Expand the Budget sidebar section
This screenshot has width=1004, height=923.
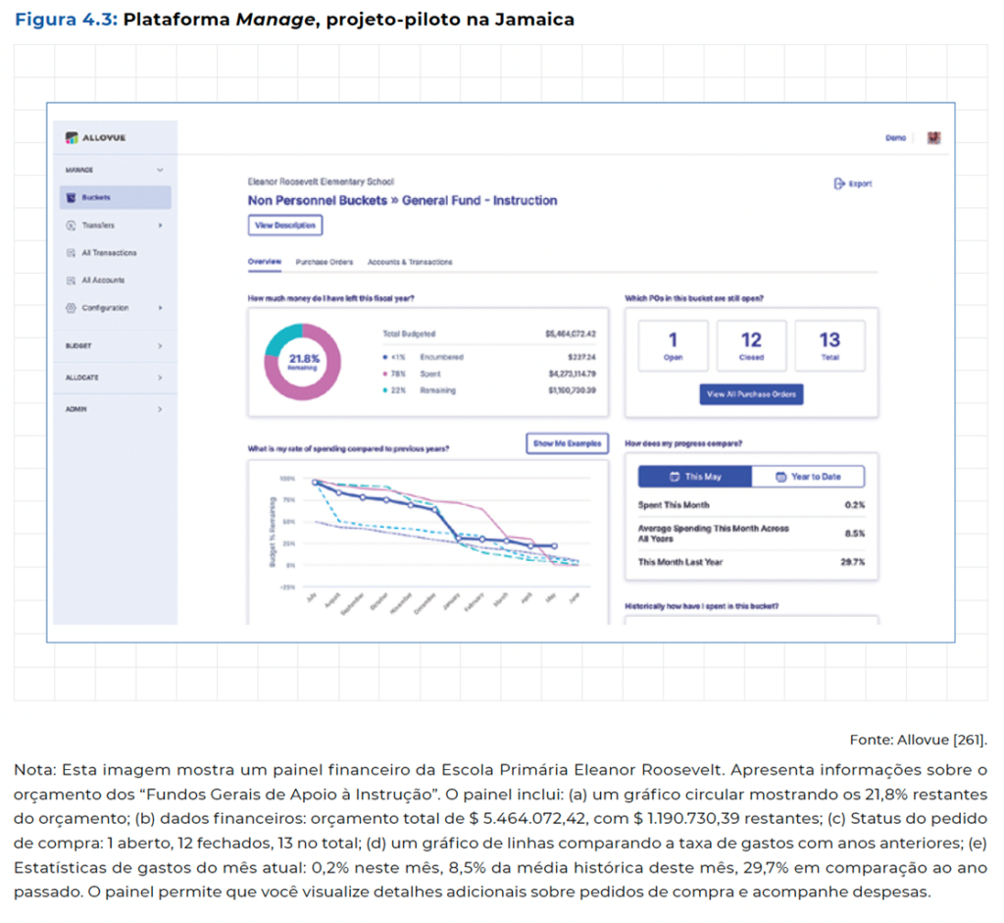point(160,346)
